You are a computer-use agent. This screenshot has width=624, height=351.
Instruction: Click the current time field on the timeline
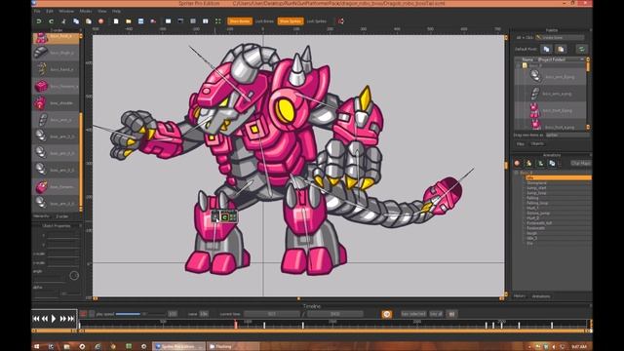point(272,314)
